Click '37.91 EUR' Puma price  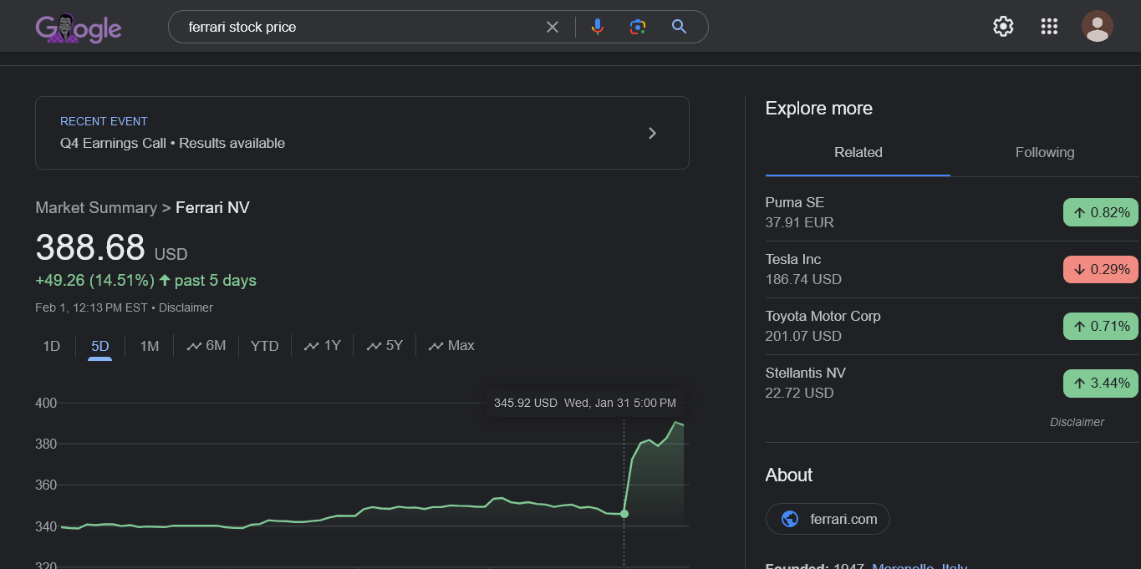coord(800,222)
